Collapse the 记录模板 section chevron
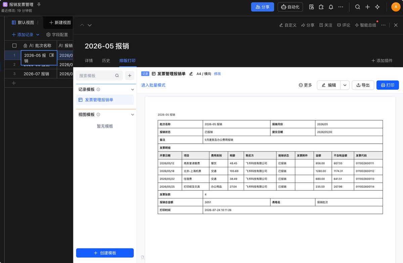This screenshot has width=403, height=263. 133,90
